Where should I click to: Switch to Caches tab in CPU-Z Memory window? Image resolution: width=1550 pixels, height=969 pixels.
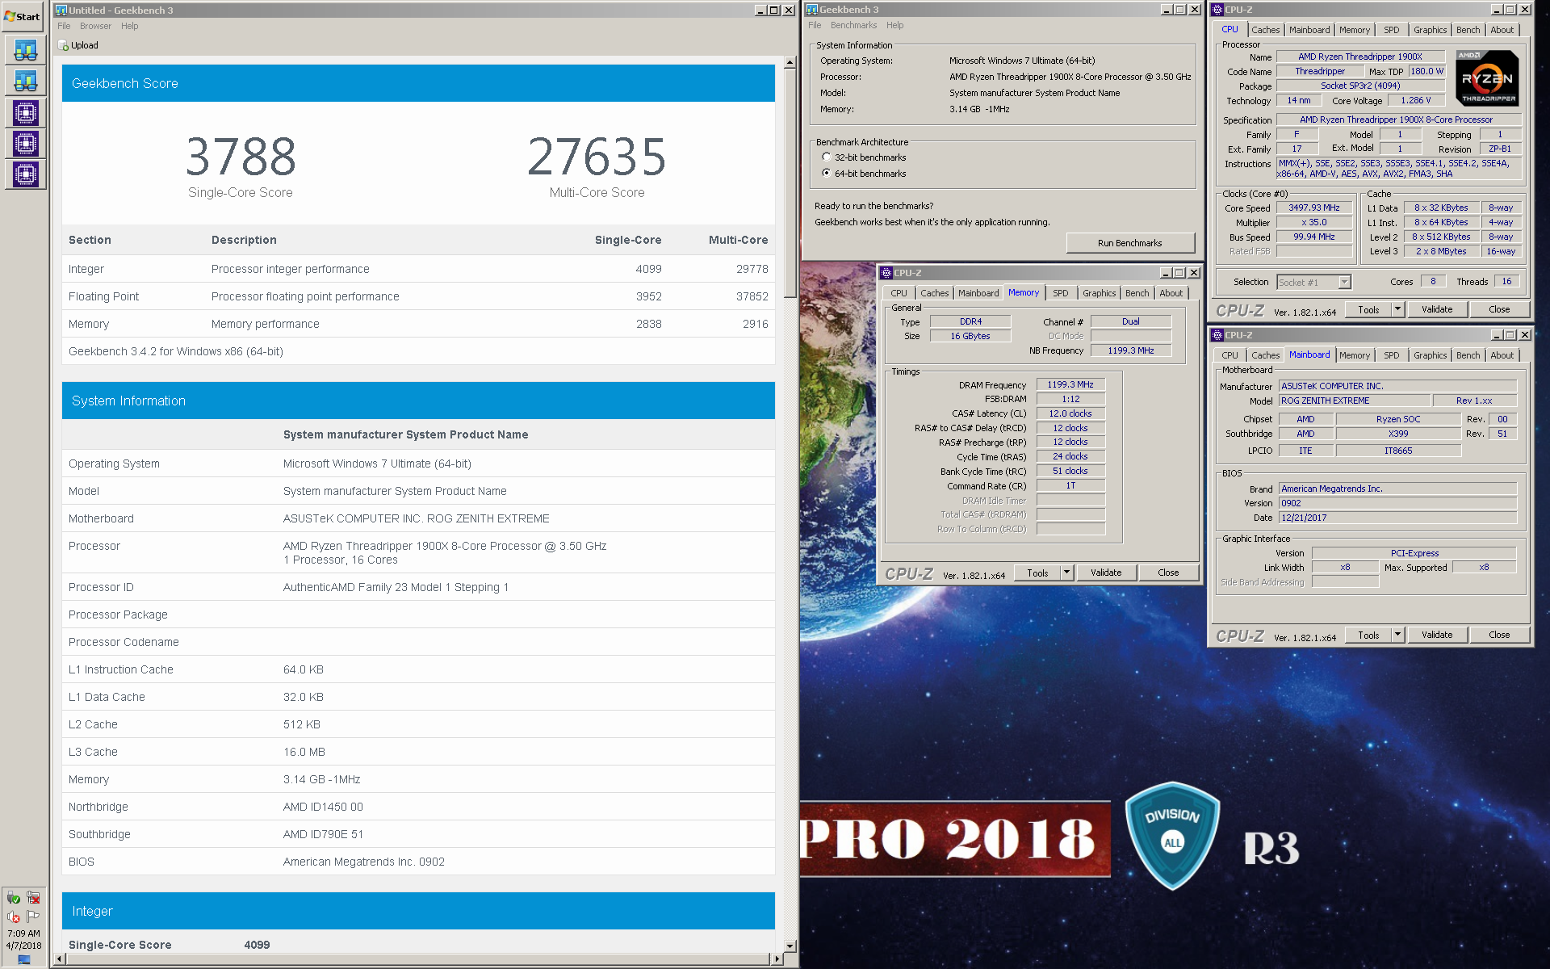(934, 293)
